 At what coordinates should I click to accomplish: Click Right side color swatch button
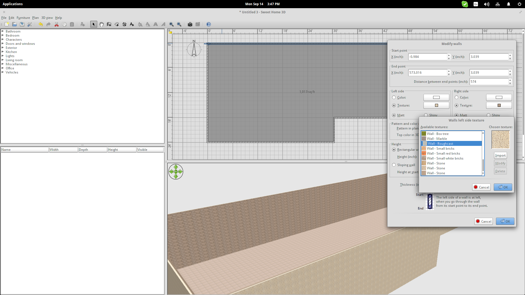pyautogui.click(x=499, y=98)
